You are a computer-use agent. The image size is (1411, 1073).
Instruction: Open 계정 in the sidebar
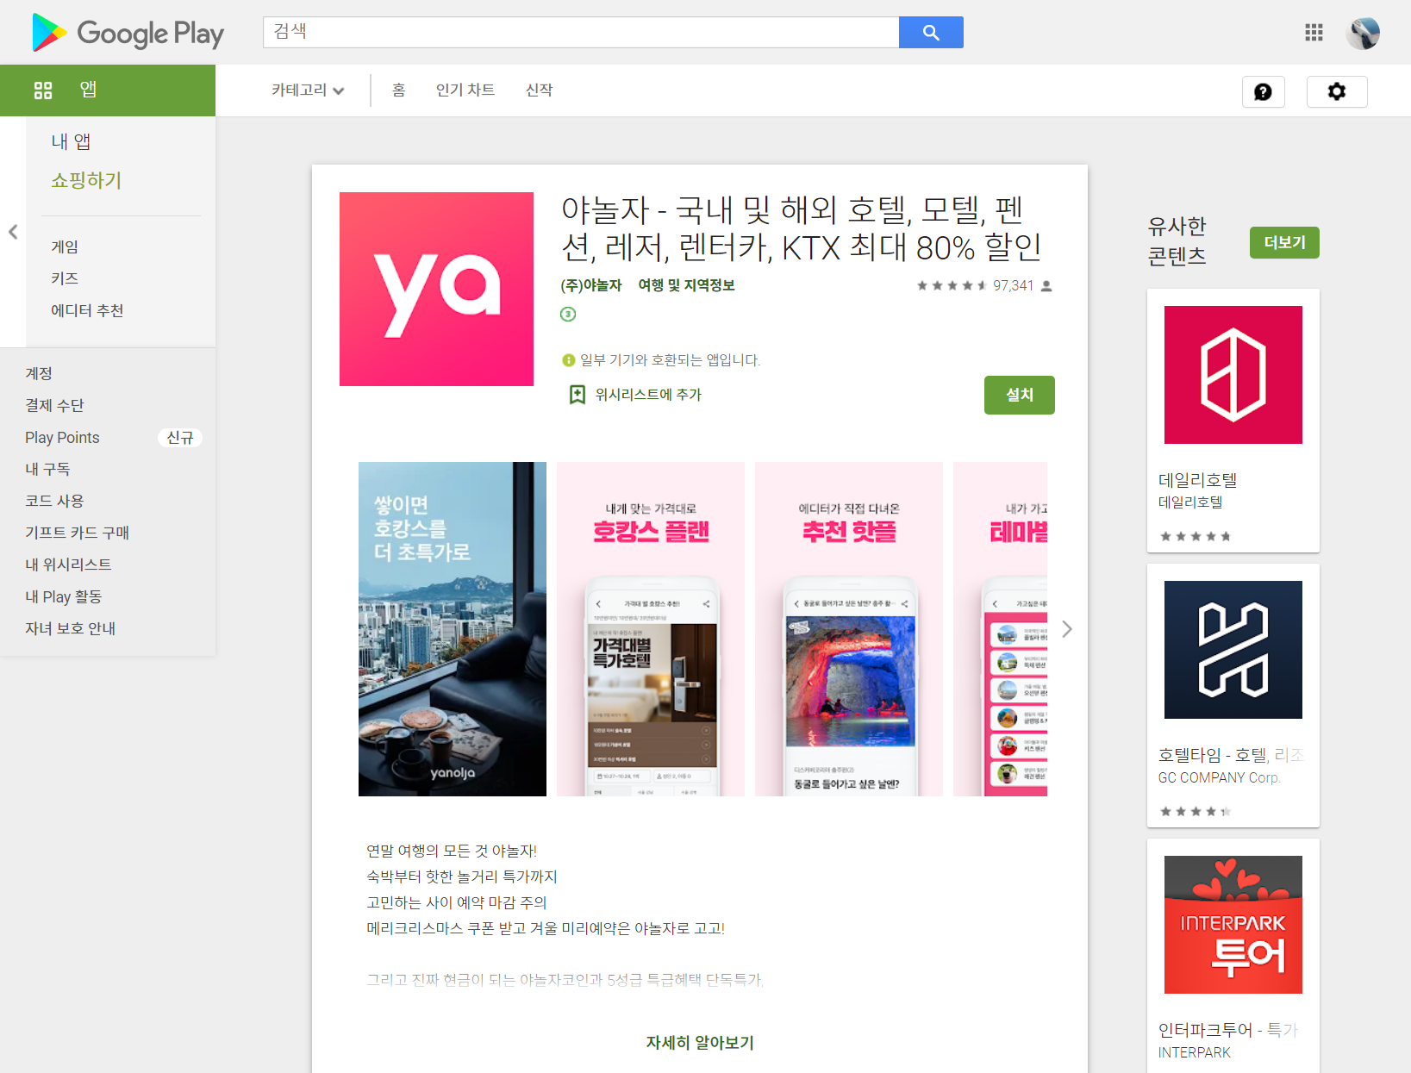[39, 373]
